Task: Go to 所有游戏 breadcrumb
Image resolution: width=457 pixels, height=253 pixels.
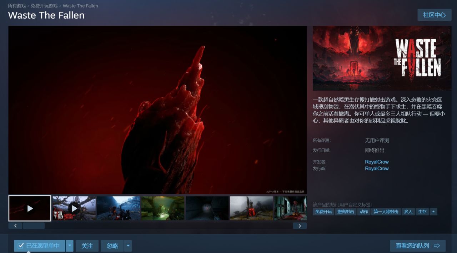Action: [17, 6]
